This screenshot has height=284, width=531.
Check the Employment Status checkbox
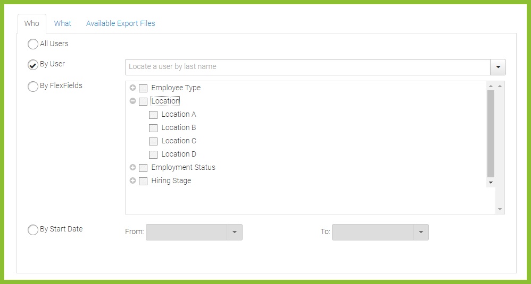(143, 168)
